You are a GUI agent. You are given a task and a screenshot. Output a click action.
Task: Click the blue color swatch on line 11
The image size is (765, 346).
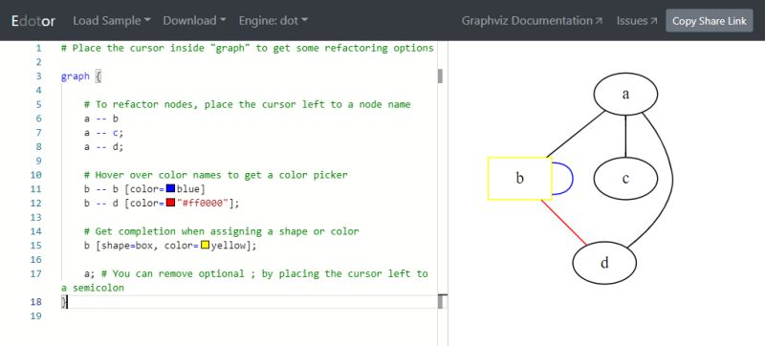171,188
